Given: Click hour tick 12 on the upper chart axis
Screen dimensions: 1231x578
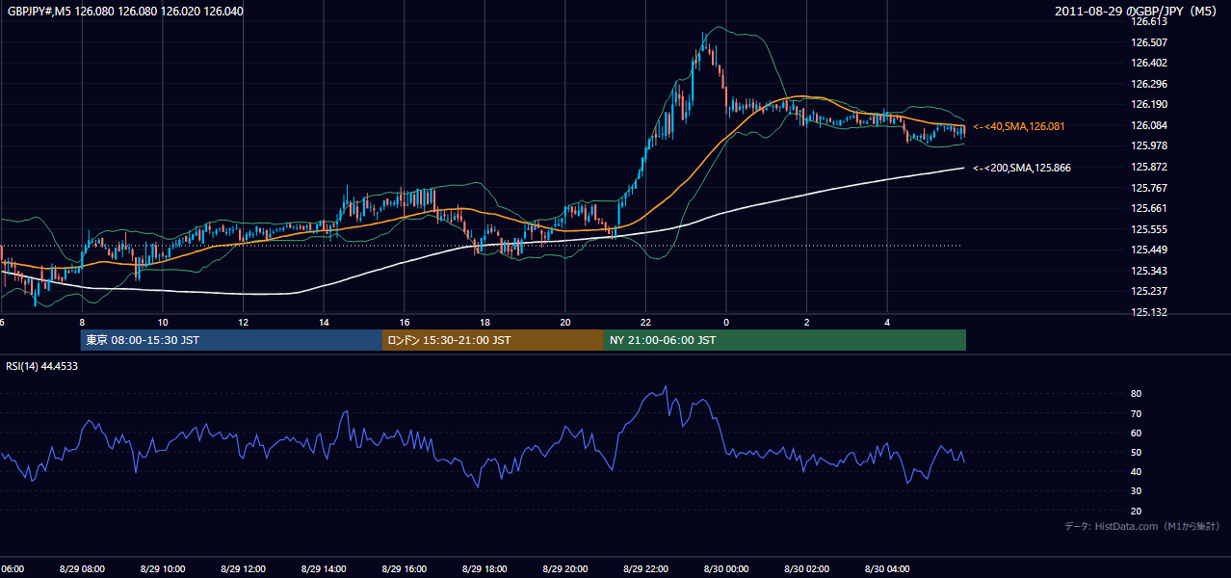Looking at the screenshot, I should click(x=243, y=323).
